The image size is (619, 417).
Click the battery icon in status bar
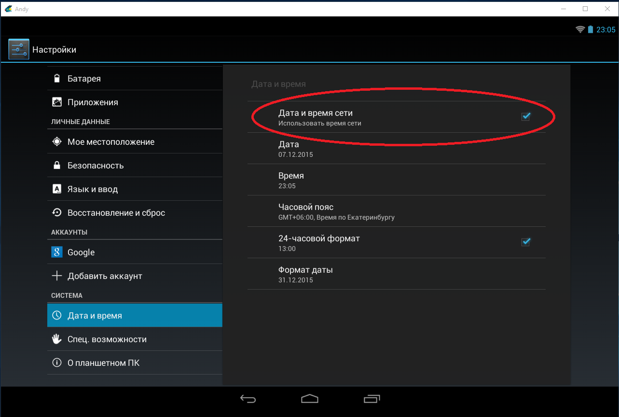[591, 29]
